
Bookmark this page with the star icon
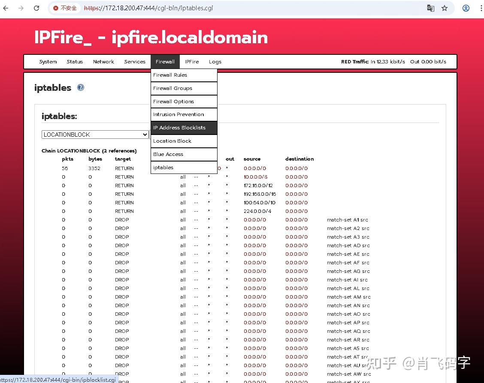[x=445, y=8]
